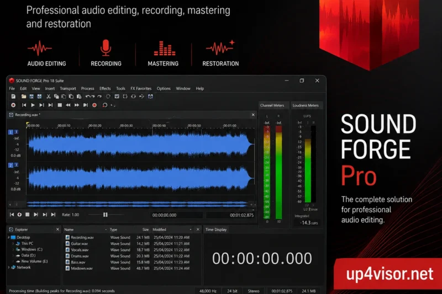The width and height of the screenshot is (442, 294).
Task: Click Go to Start beside the Rate control
Action: (x=12, y=215)
